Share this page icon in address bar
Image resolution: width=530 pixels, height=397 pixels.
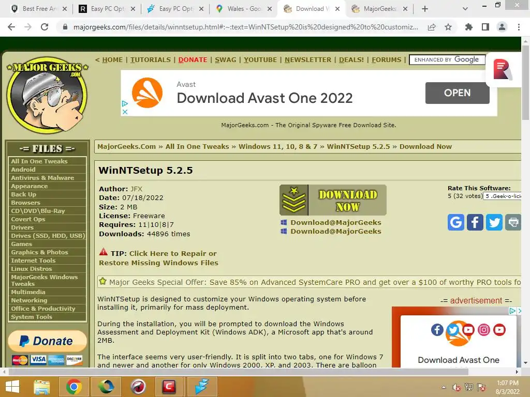tap(432, 27)
